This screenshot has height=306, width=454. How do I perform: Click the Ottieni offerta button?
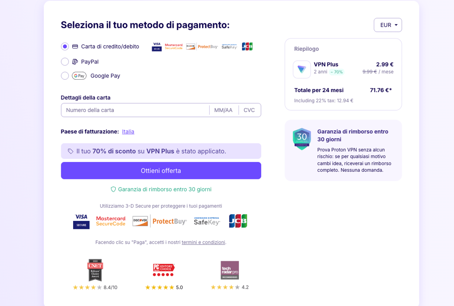(x=161, y=170)
